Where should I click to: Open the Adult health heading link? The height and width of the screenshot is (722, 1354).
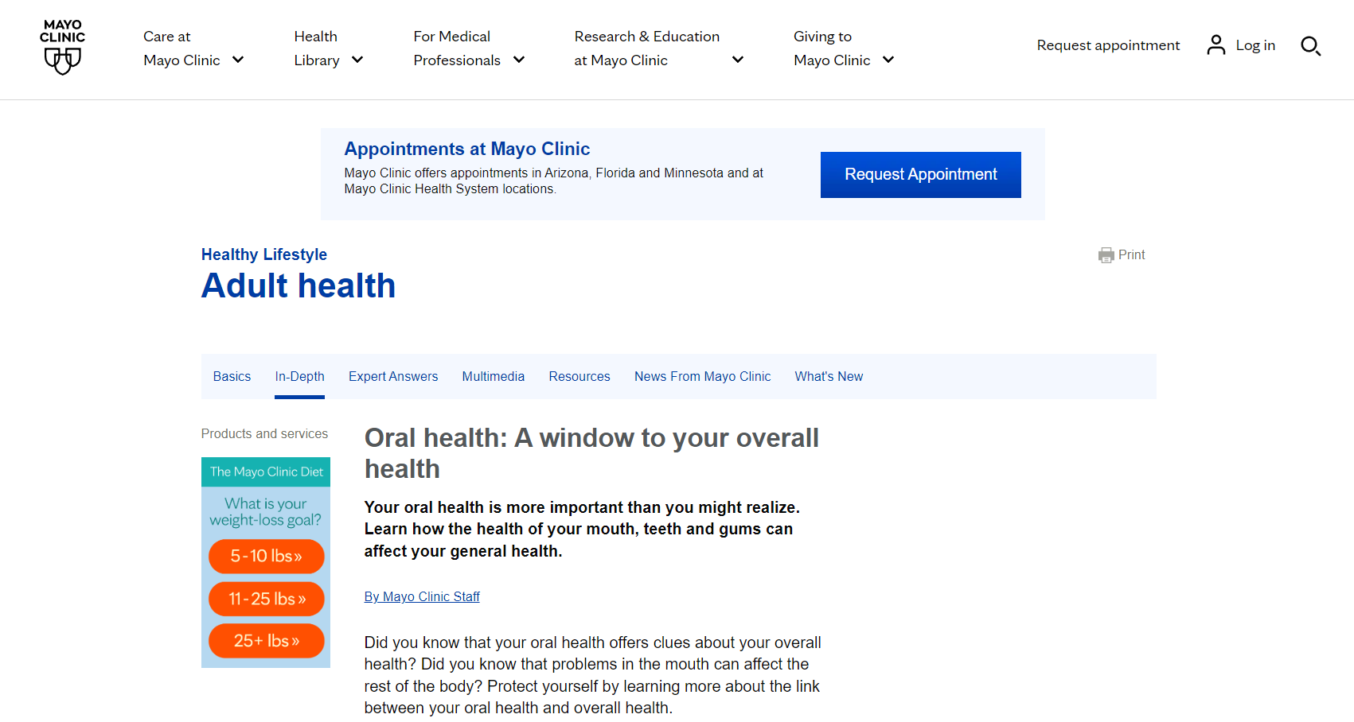(299, 285)
